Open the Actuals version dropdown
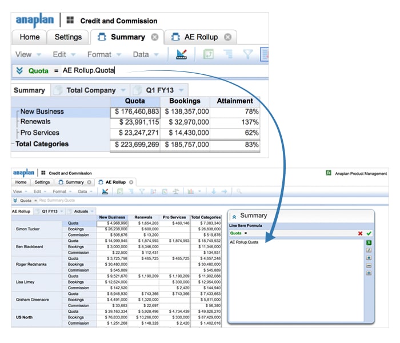This screenshot has width=400, height=343. pos(92,212)
